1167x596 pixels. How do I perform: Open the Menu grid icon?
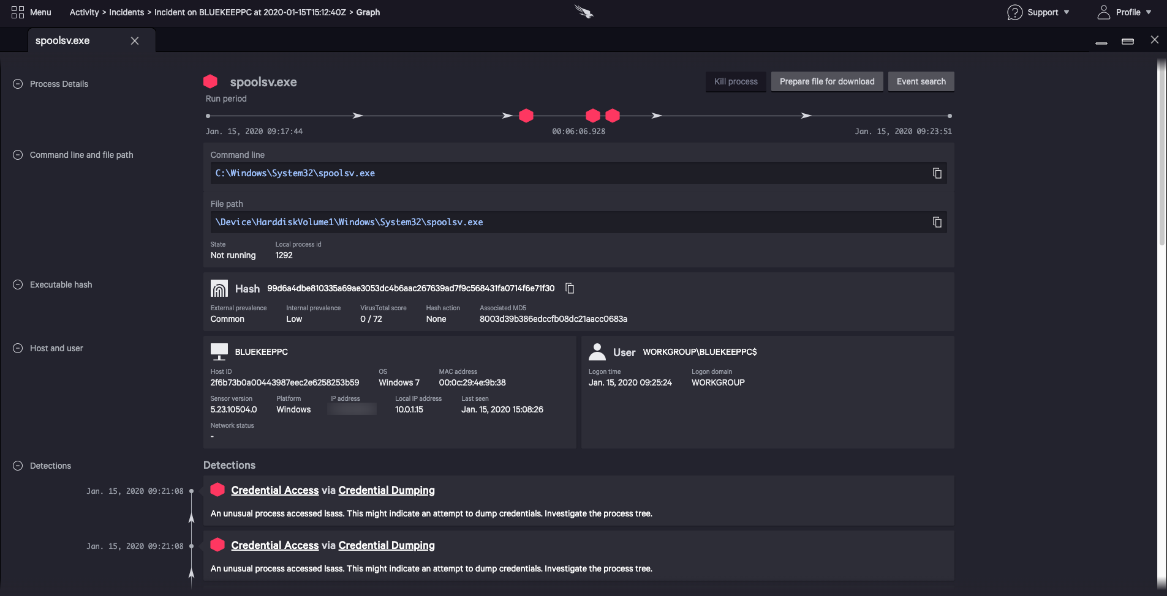coord(18,12)
